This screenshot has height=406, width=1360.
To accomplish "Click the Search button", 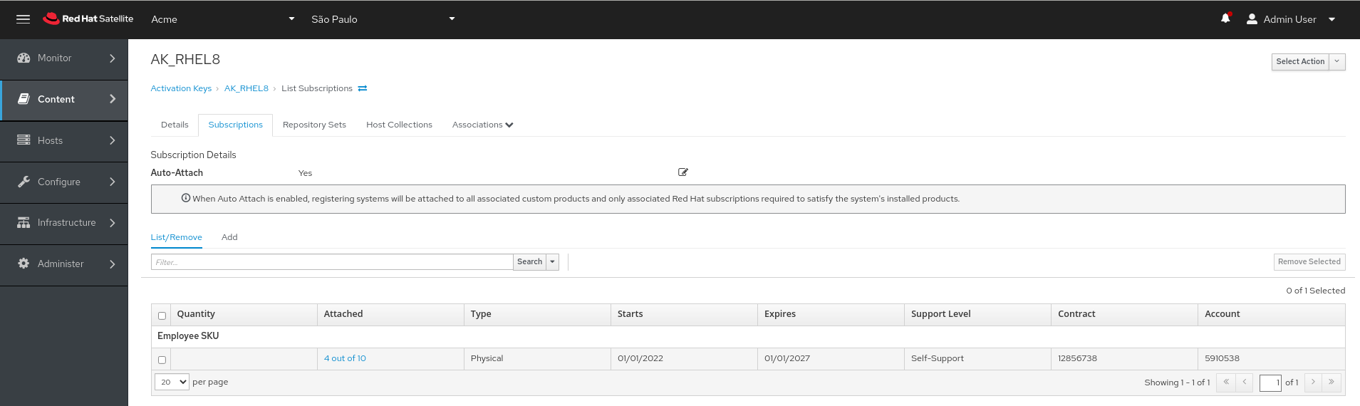I will (x=529, y=262).
